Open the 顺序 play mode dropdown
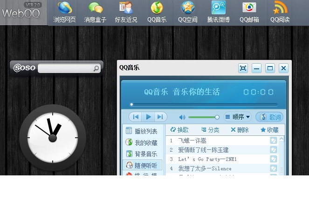Screen dimensions: 309x214 click(x=238, y=117)
